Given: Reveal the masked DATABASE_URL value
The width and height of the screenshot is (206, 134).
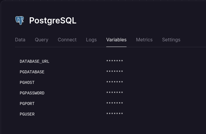Looking at the screenshot, I should (114, 62).
